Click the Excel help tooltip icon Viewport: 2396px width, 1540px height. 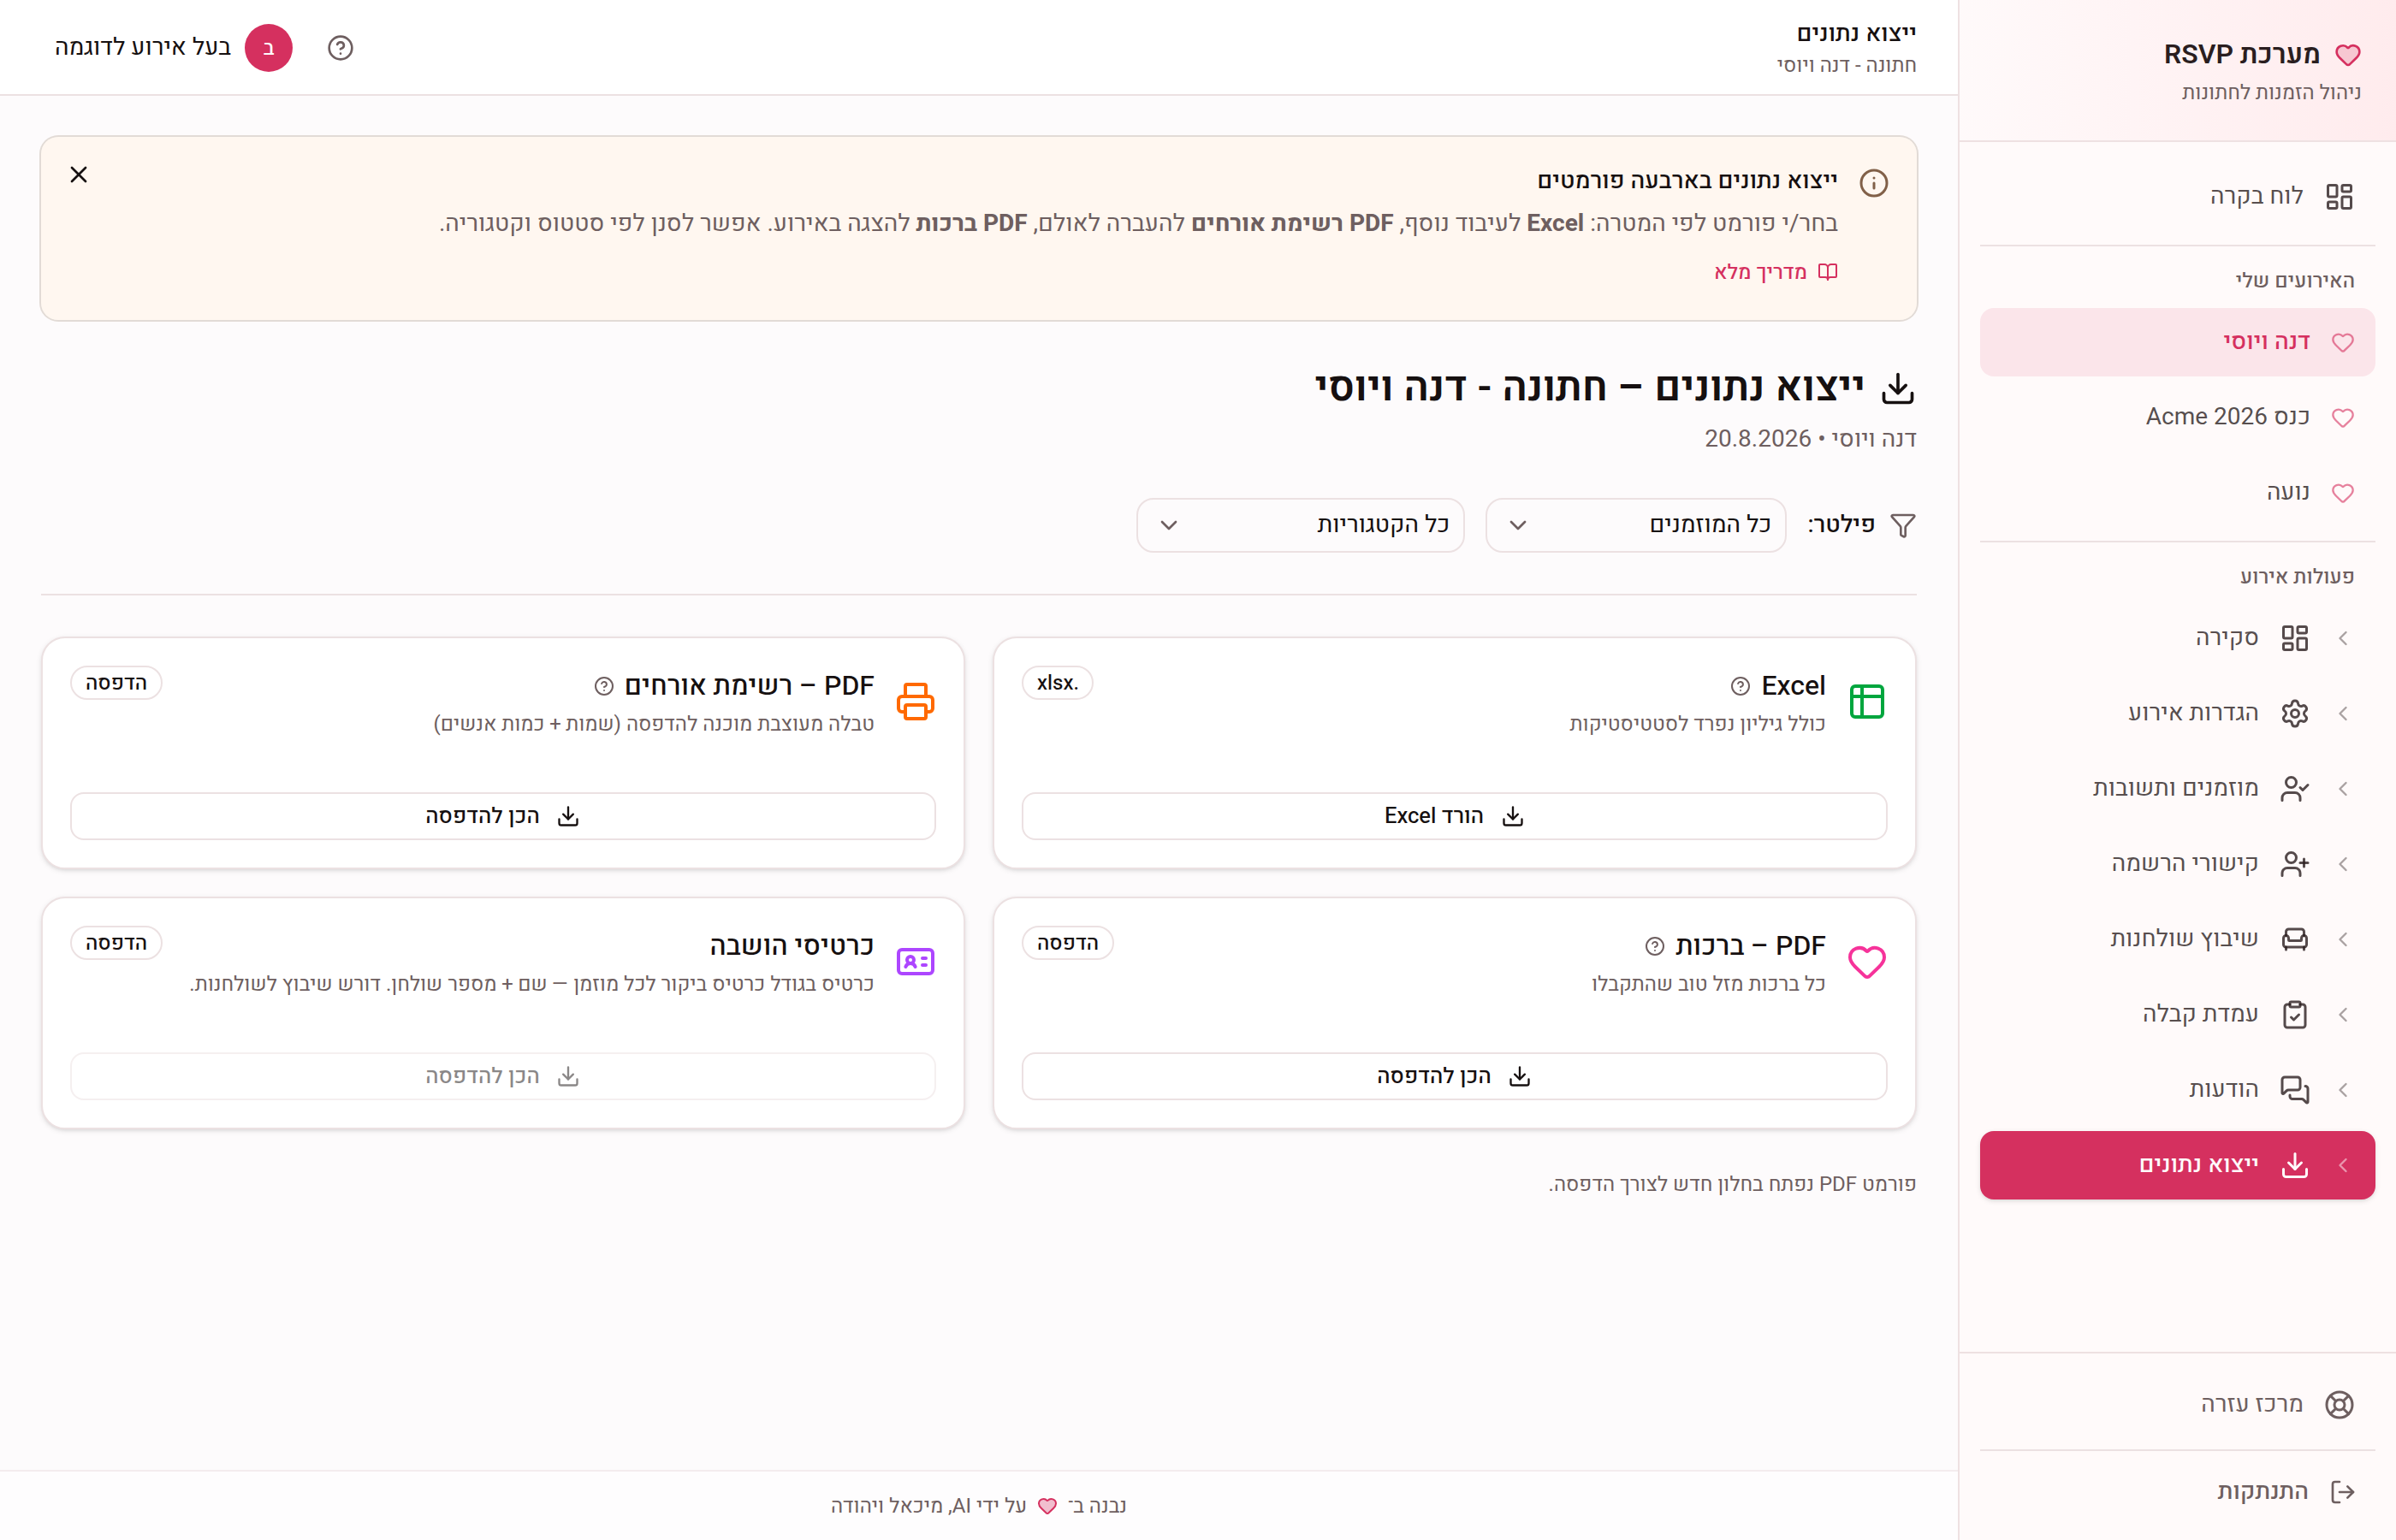pos(1740,686)
